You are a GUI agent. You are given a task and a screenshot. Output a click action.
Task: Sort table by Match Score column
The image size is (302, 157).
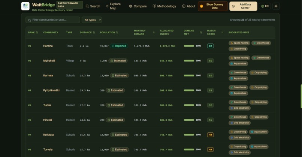click(215, 32)
